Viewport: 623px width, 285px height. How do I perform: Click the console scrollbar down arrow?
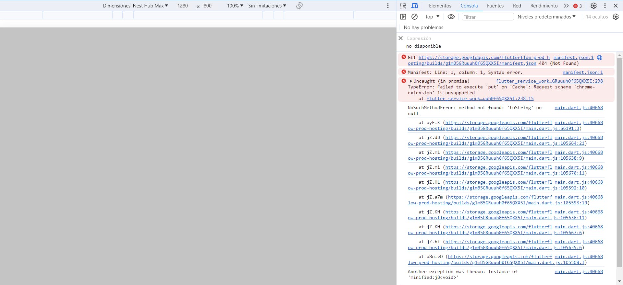[619, 282]
